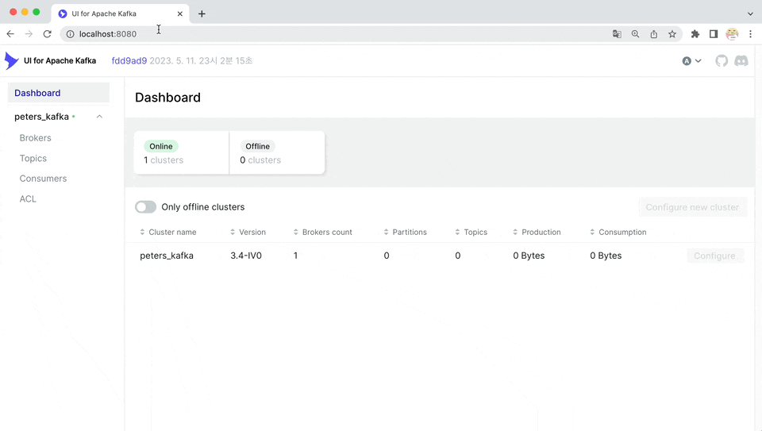Click the 3.4-IV0 version cell

point(246,256)
